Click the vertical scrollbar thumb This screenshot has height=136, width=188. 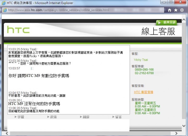coord(184,71)
